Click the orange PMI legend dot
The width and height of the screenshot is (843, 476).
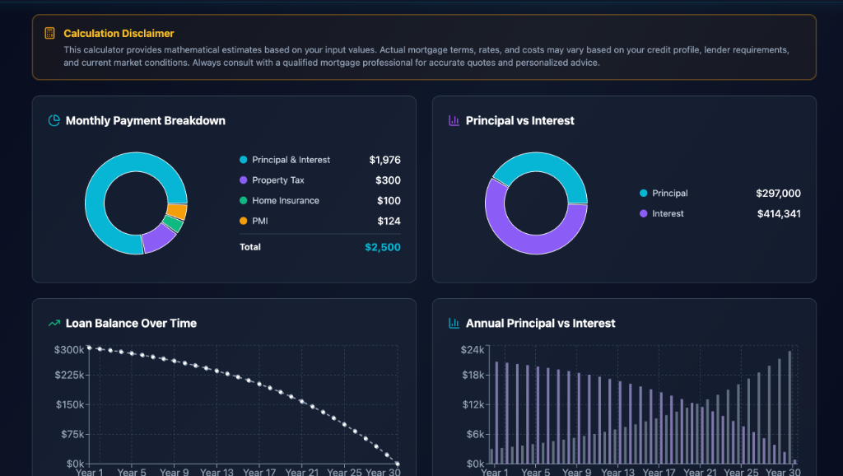tap(243, 221)
